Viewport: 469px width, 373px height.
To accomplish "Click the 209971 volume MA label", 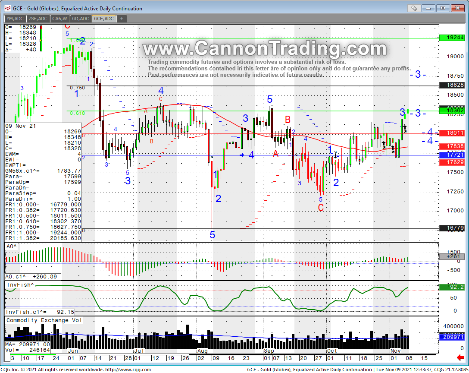I will tap(451, 337).
